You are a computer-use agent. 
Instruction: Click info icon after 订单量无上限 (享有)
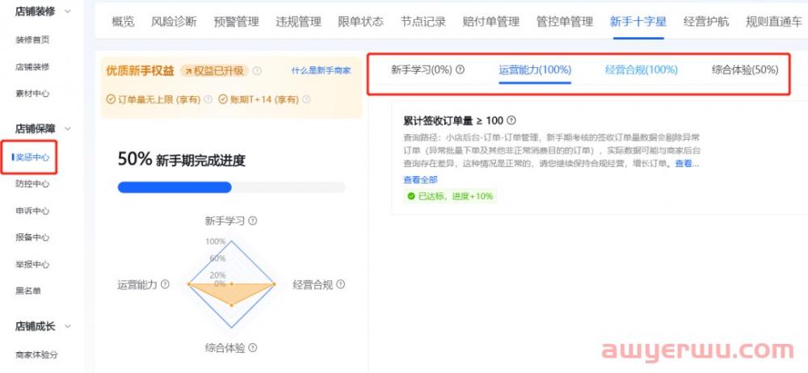(208, 99)
